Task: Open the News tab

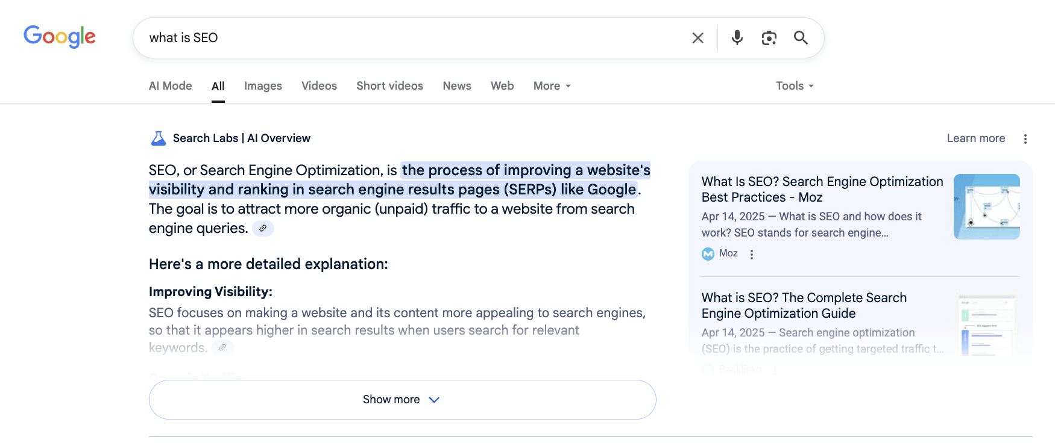Action: (x=457, y=86)
